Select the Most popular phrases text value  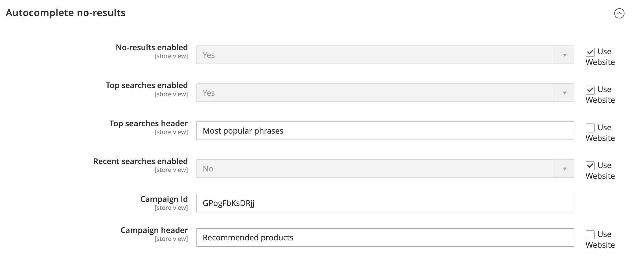pos(243,131)
